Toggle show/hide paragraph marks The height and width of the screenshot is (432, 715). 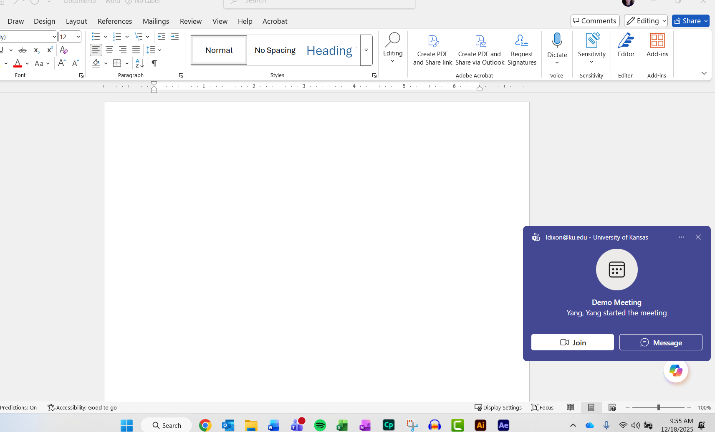154,63
